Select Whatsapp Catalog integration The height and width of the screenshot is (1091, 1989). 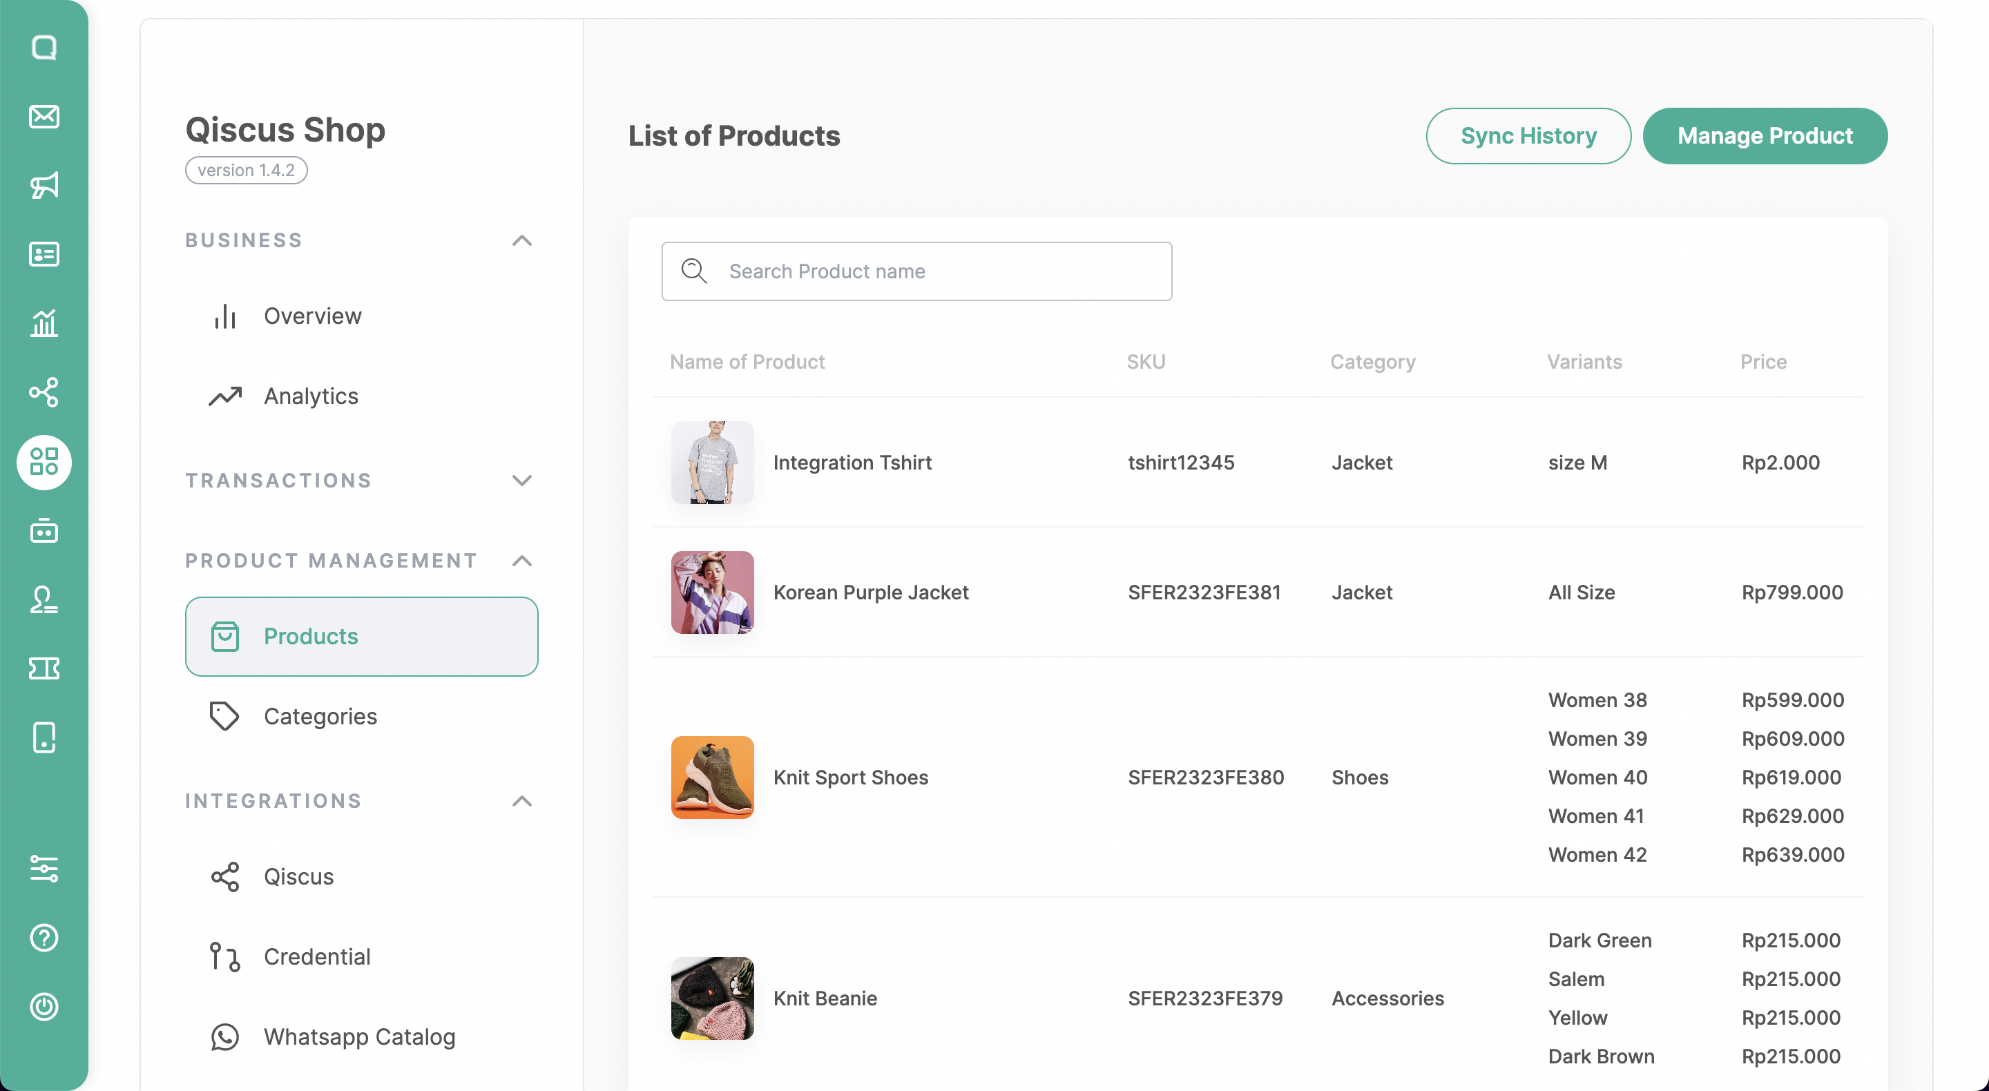tap(359, 1036)
